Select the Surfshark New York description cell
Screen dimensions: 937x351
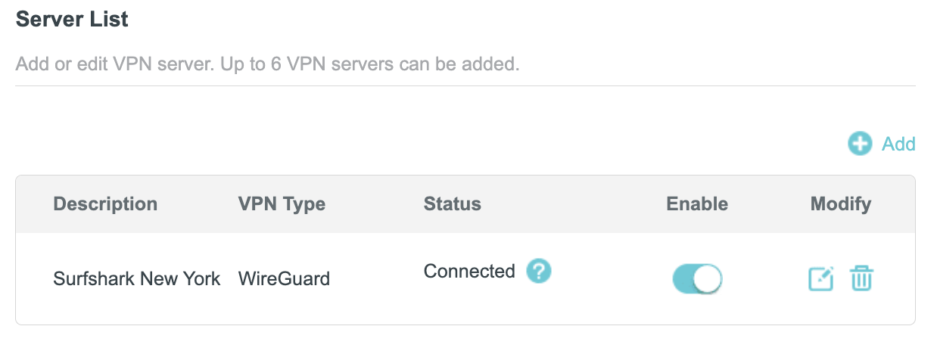coord(137,278)
